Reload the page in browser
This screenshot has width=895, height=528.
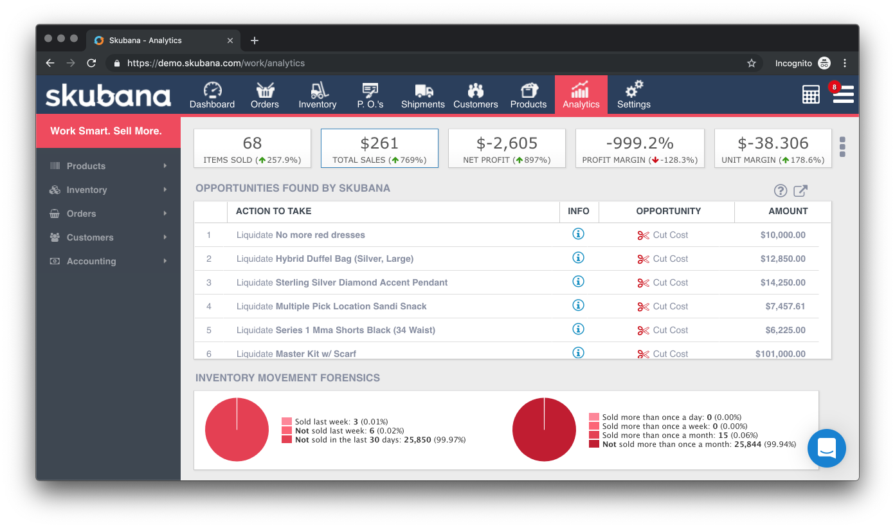pos(91,63)
